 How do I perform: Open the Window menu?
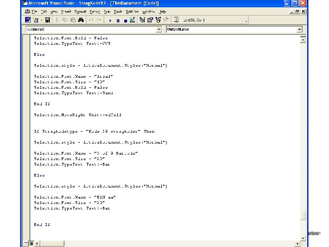coord(149,12)
